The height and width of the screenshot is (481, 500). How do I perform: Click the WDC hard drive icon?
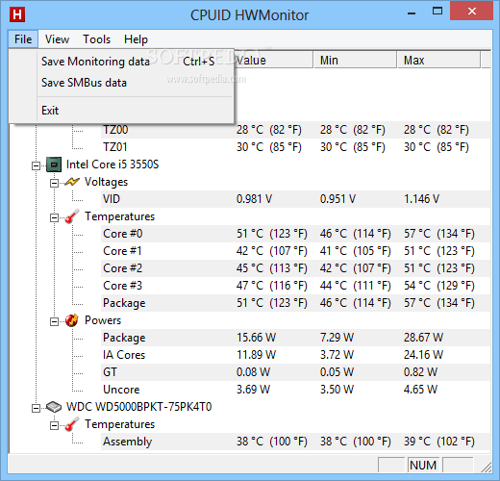point(54,407)
